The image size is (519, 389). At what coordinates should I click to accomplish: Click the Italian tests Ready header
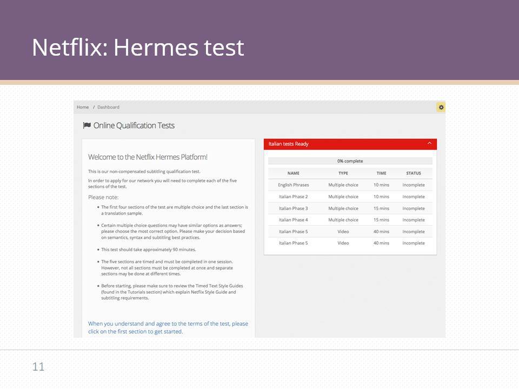pyautogui.click(x=350, y=144)
